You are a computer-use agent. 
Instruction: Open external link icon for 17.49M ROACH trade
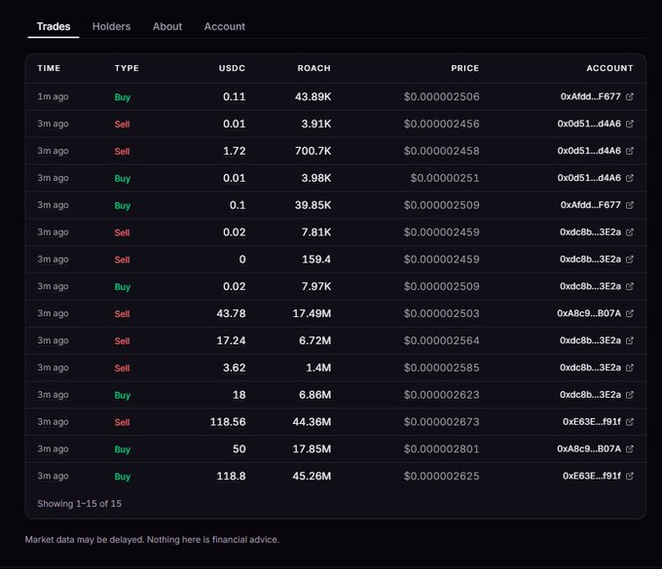pos(630,313)
